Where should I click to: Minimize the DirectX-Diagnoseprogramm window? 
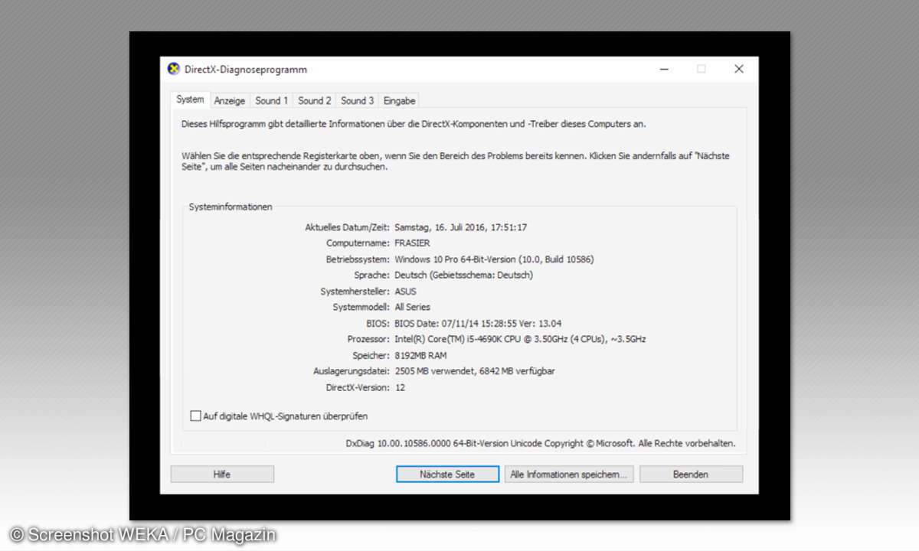[x=663, y=69]
